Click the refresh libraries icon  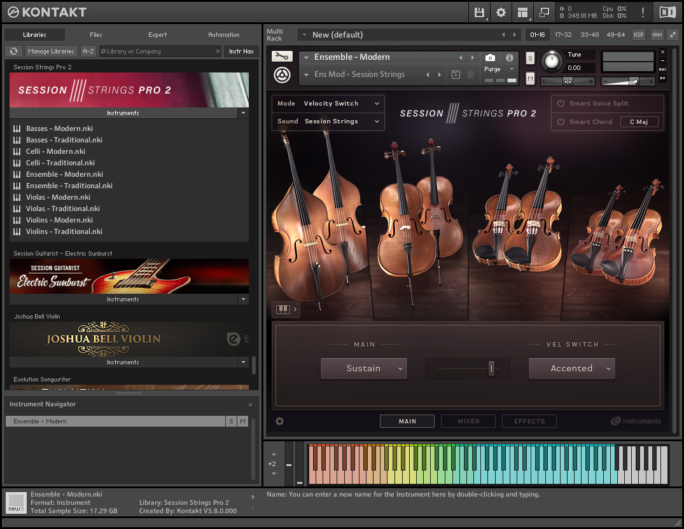point(13,51)
